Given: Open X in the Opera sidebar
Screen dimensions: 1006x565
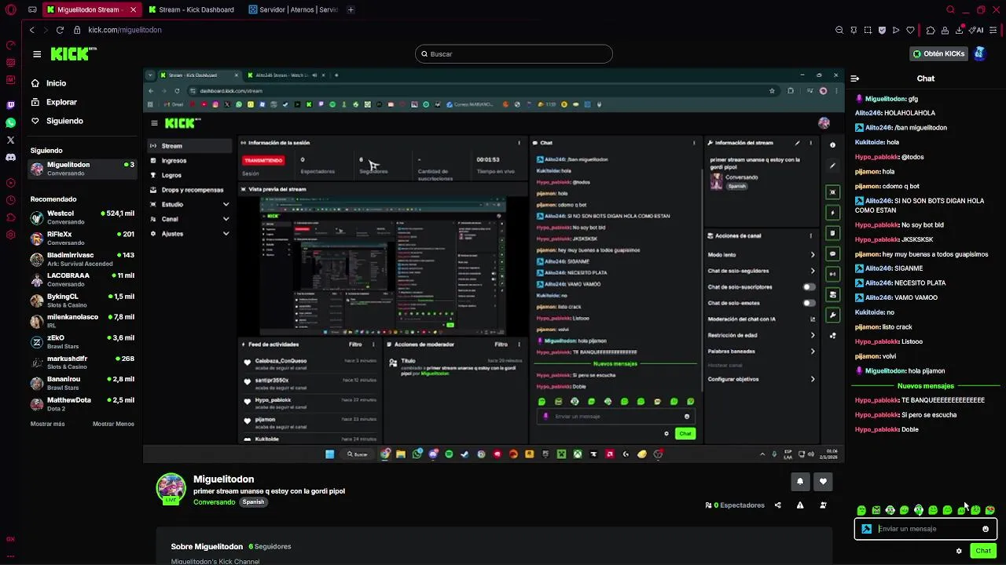Looking at the screenshot, I should point(10,140).
